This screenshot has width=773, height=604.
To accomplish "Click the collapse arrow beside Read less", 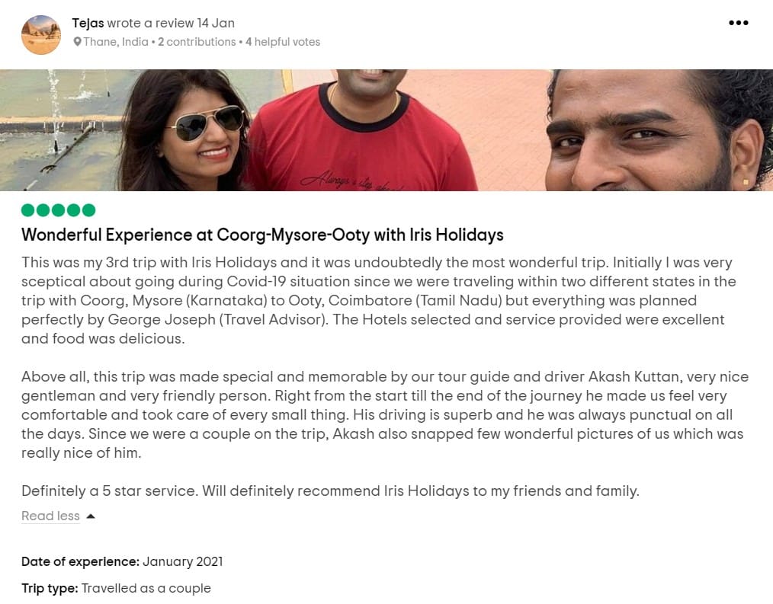I will pyautogui.click(x=90, y=516).
